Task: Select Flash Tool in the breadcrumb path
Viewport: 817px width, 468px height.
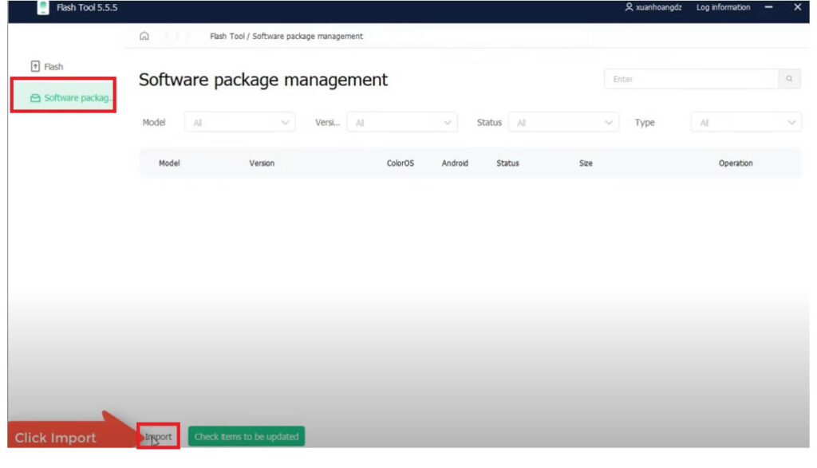Action: (x=227, y=36)
